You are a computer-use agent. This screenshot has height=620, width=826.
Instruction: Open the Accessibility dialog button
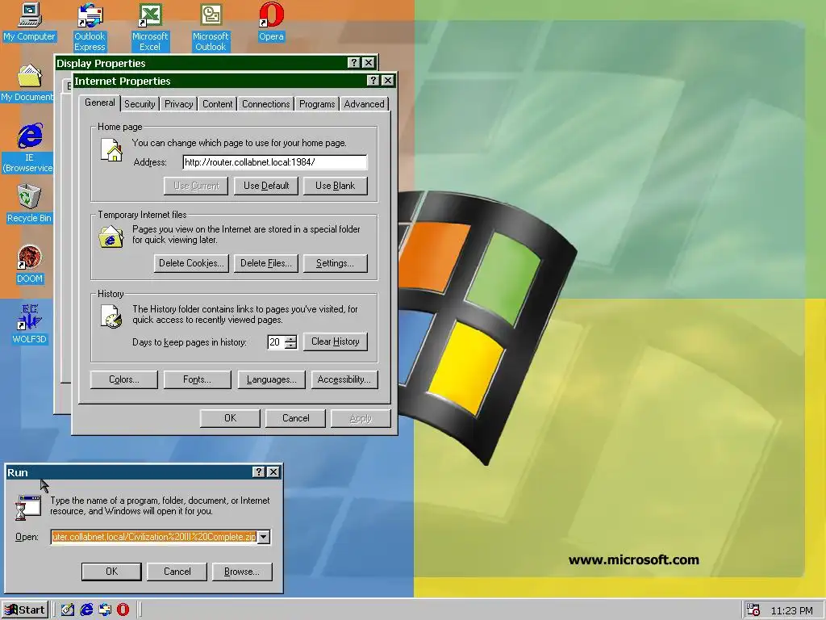[x=344, y=379]
